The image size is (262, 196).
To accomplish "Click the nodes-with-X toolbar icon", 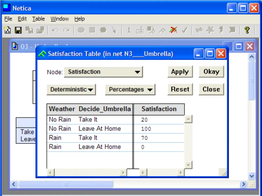I will click(x=151, y=30).
